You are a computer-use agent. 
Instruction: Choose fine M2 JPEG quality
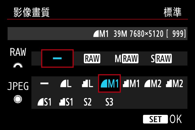click(153, 83)
